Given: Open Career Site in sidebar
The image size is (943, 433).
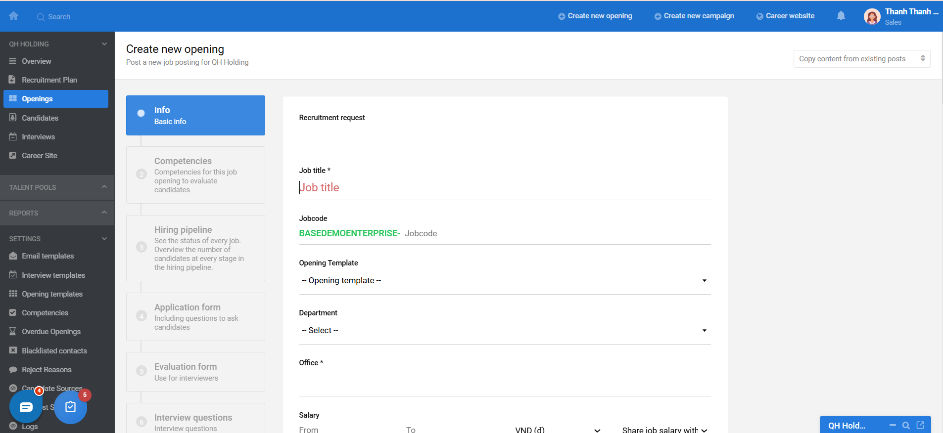Looking at the screenshot, I should (40, 155).
